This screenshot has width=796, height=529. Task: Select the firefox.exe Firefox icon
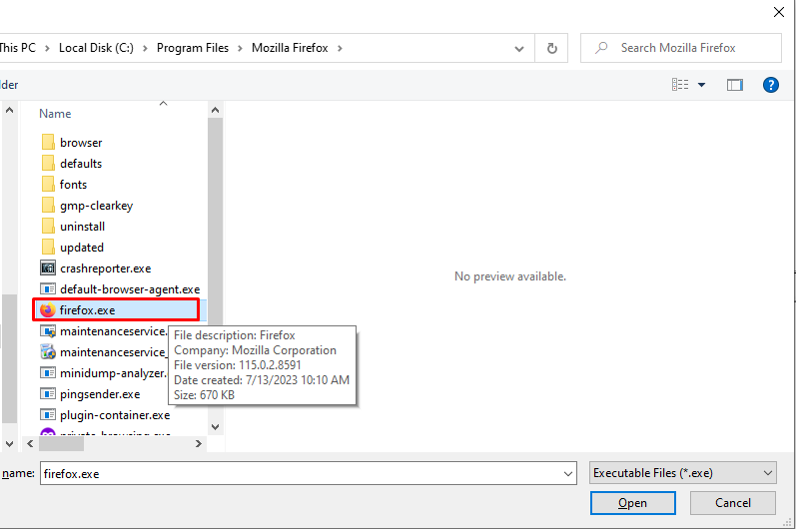point(47,309)
